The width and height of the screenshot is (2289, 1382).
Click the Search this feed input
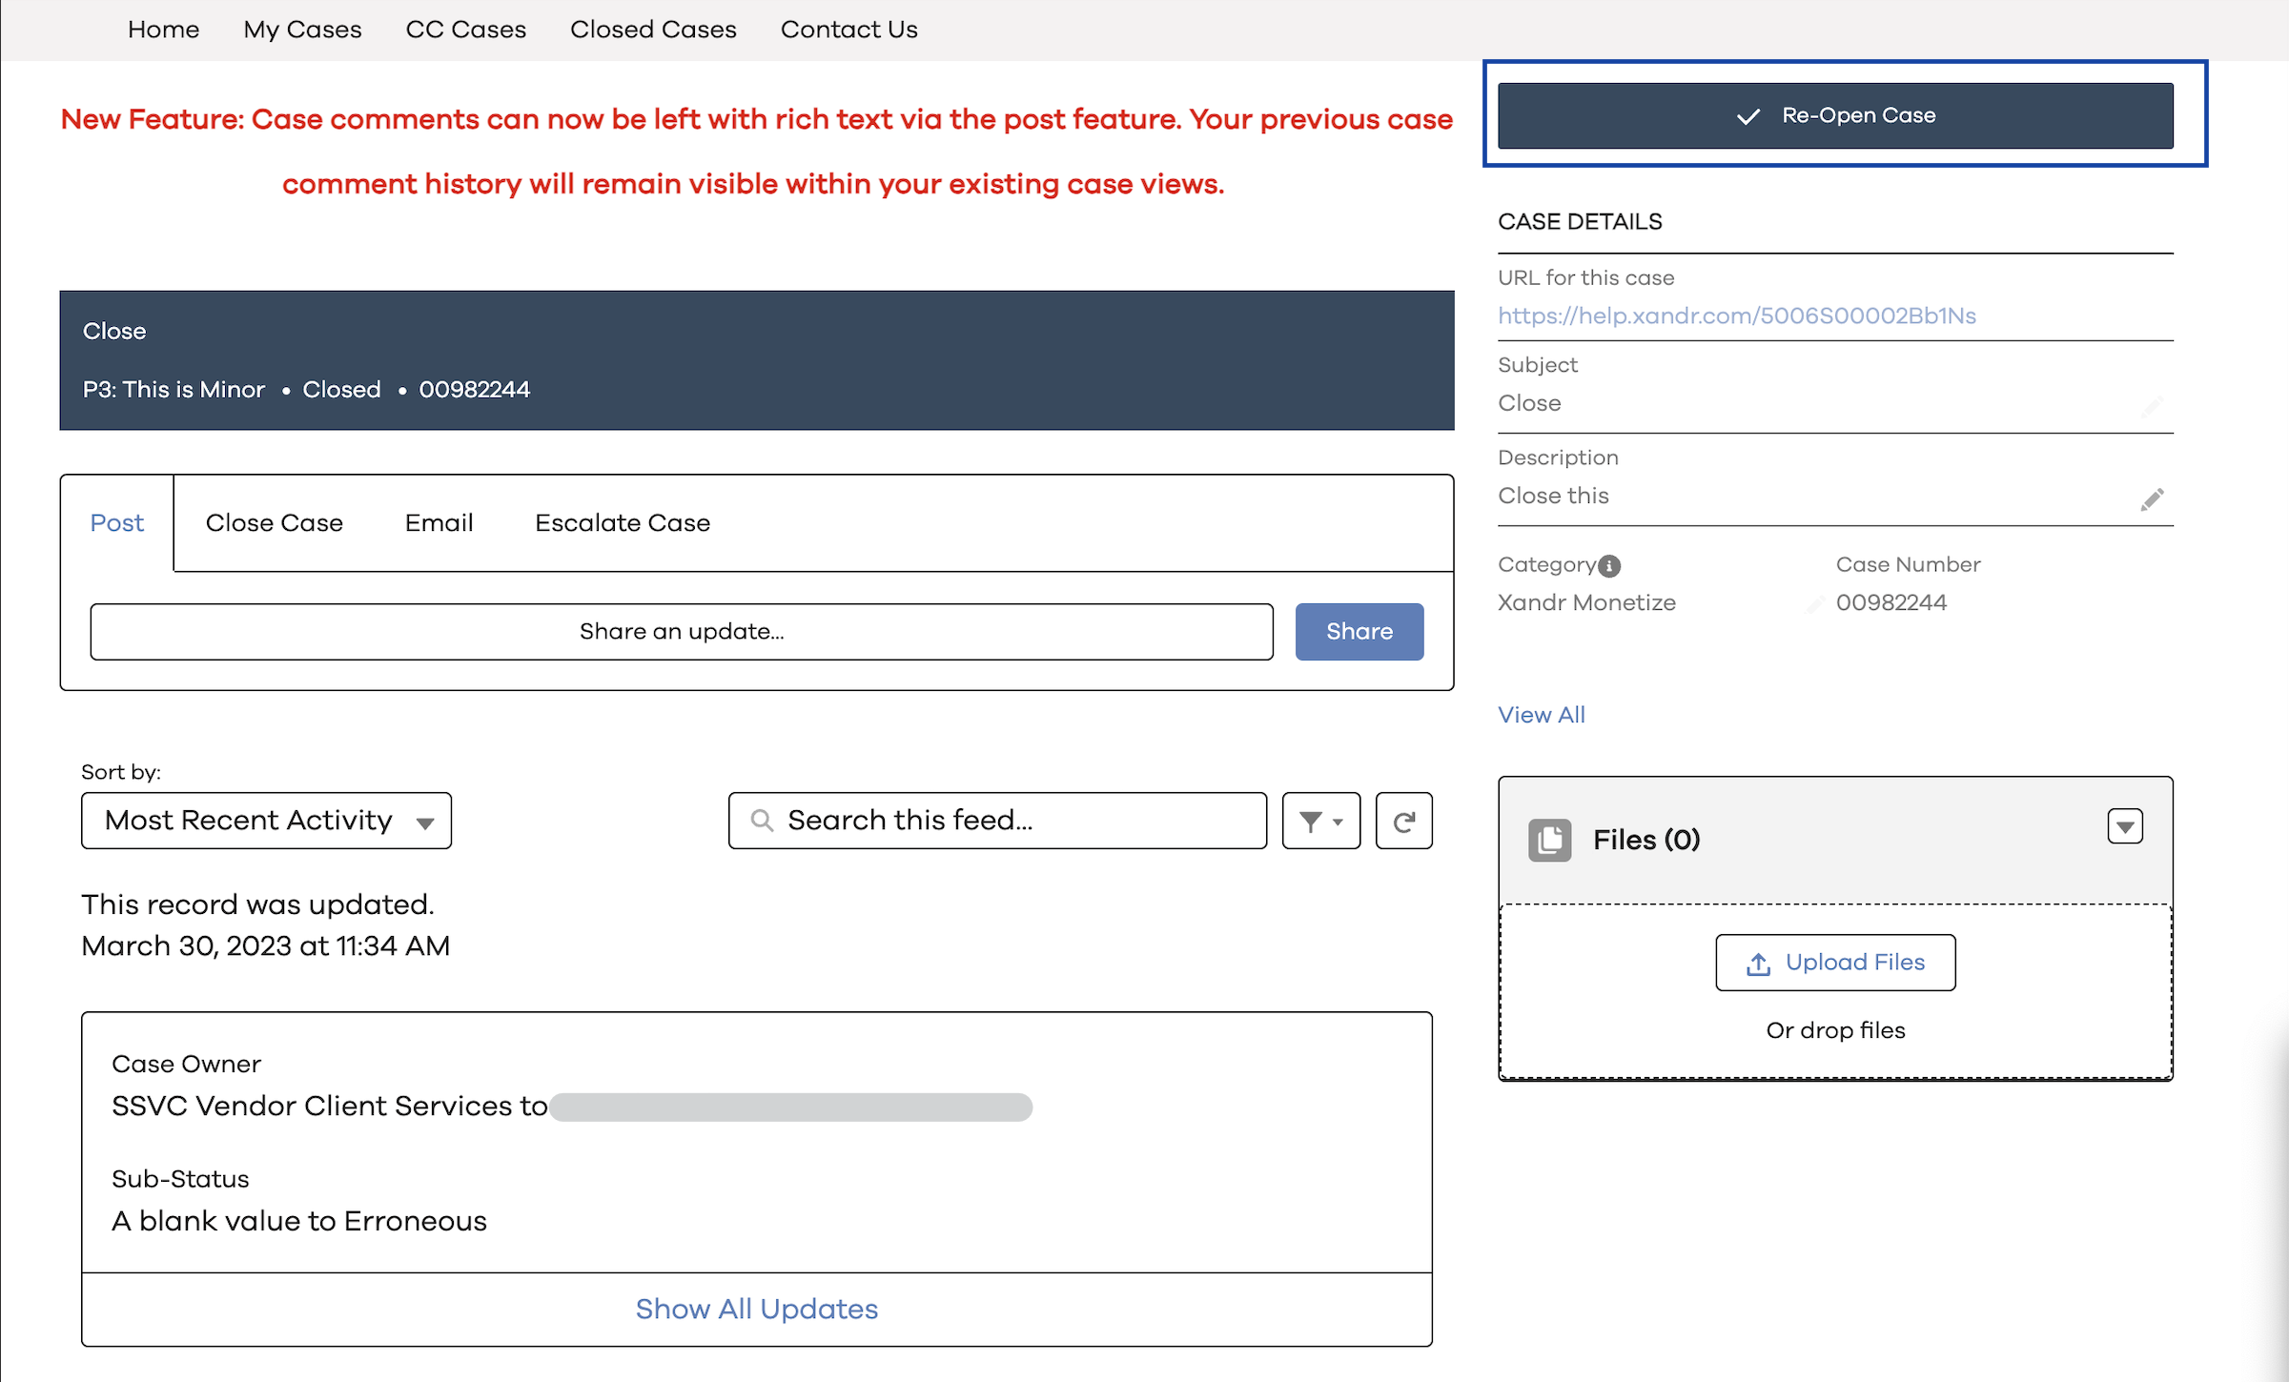(999, 820)
